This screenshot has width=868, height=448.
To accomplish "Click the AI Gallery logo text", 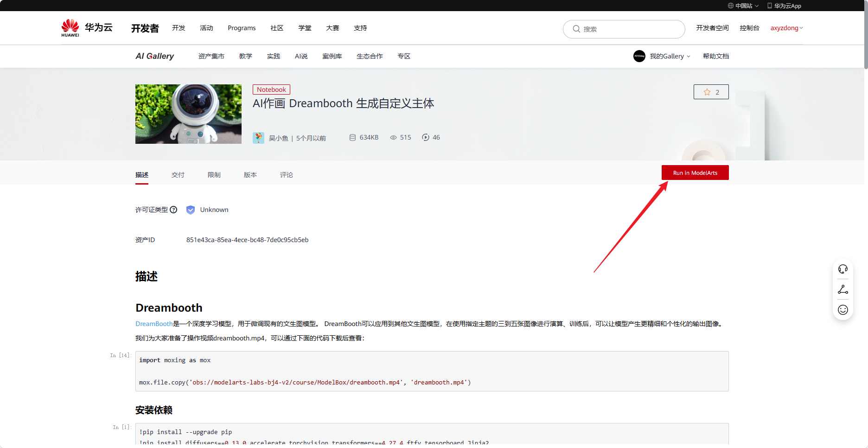I will tap(155, 56).
